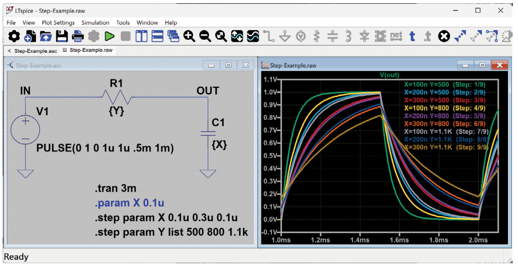Click the IN net label
518x268 pixels.
pos(25,91)
